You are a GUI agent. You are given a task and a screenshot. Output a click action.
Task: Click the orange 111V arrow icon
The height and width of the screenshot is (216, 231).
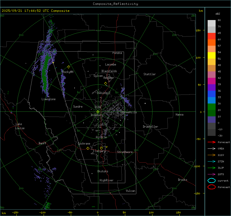(211, 155)
